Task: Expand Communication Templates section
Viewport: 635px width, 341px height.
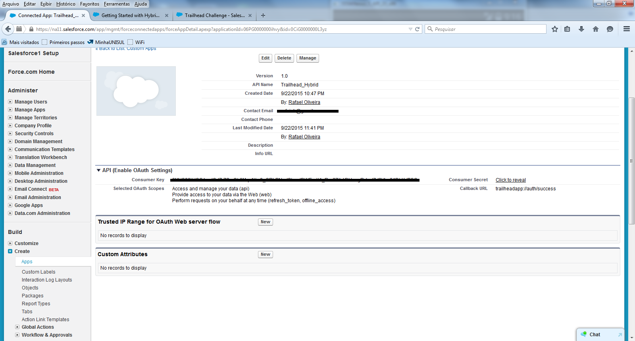Action: click(10, 149)
